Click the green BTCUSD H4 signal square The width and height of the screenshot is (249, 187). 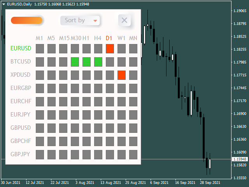[98, 62]
